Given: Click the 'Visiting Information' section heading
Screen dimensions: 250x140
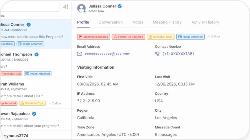Looking at the screenshot, I should click(96, 67).
